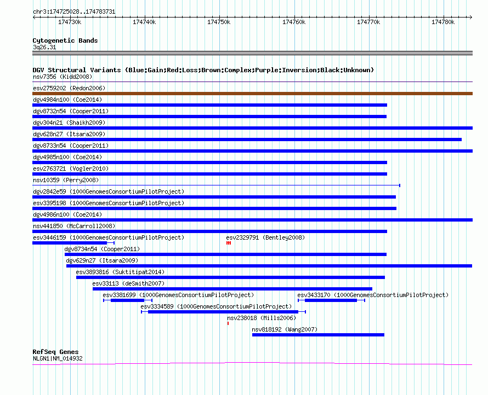Click the 174780k ruler tick label
Viewport: 488px width, 395px height.
(443, 22)
